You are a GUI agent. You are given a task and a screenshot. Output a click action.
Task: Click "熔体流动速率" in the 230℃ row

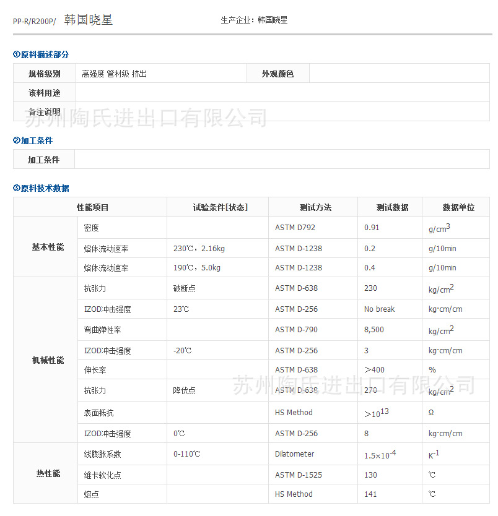[x=106, y=249]
